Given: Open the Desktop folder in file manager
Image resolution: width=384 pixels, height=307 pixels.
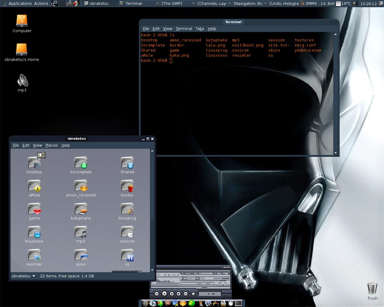Looking at the screenshot, I should (34, 165).
